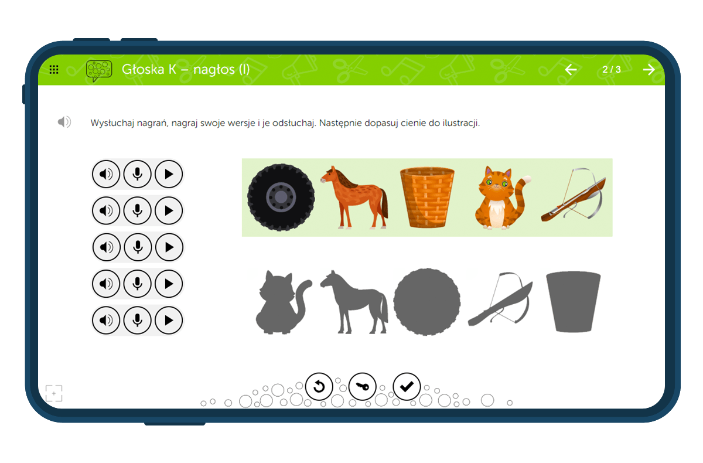
Task: Check answers with the checkmark button
Action: pos(407,387)
